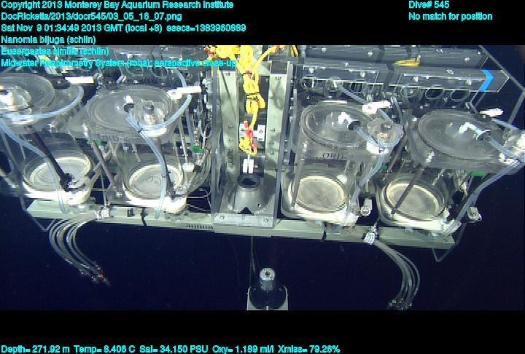Select the Depth= 271.92 m reading

point(35,350)
